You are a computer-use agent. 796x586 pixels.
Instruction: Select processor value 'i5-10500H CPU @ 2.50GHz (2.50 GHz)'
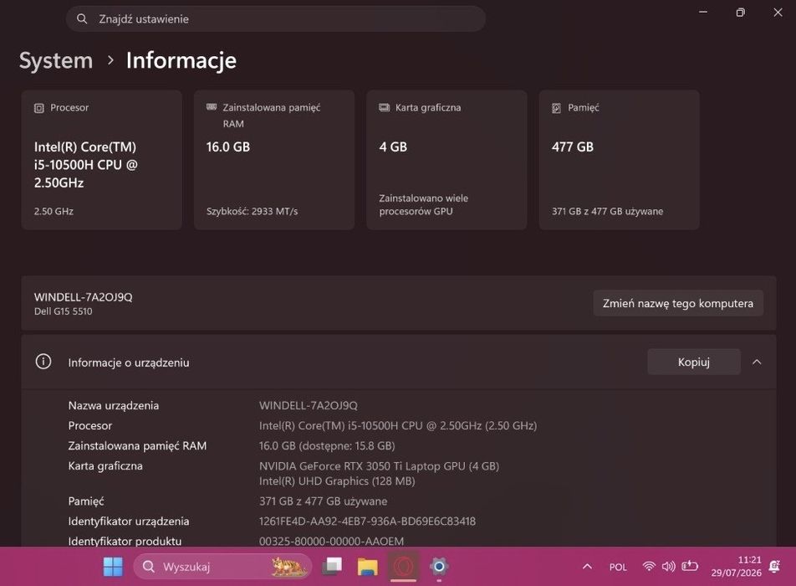(442, 425)
